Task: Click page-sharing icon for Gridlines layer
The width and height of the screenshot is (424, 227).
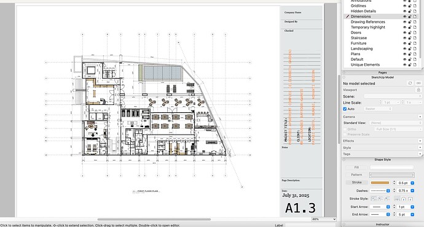Action: pyautogui.click(x=415, y=6)
